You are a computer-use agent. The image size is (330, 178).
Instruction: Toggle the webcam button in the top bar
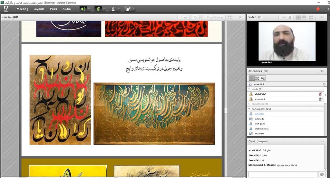click(x=113, y=9)
